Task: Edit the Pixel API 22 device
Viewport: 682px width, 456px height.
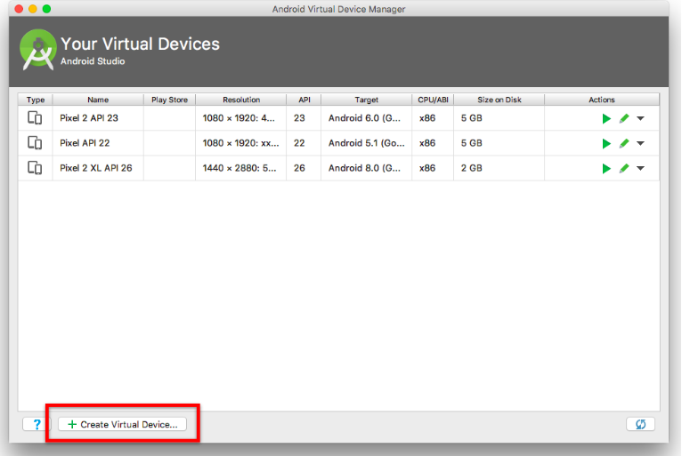Action: (624, 143)
